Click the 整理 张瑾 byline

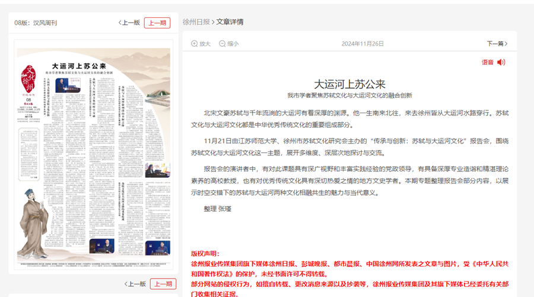click(x=217, y=209)
